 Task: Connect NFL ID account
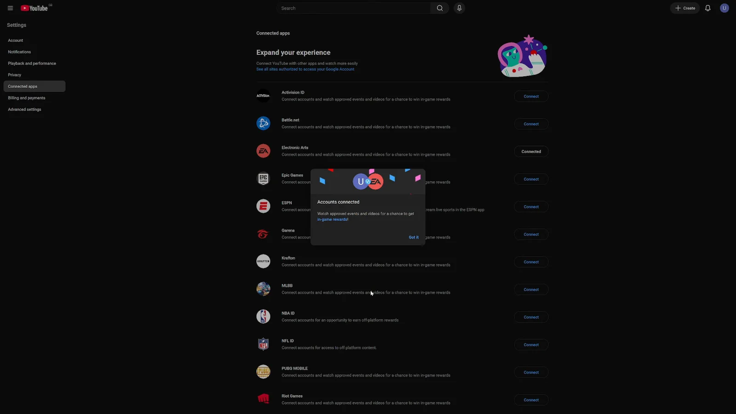click(531, 345)
